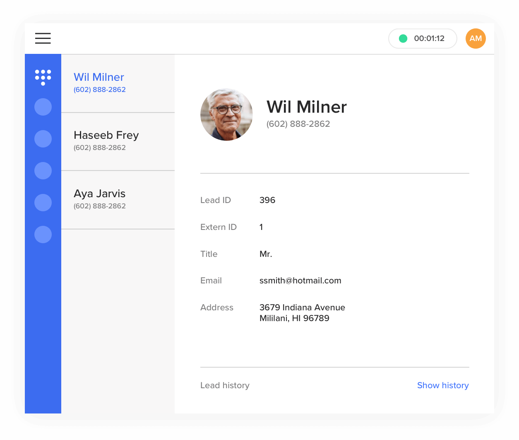Click the green call status indicator dot

403,39
